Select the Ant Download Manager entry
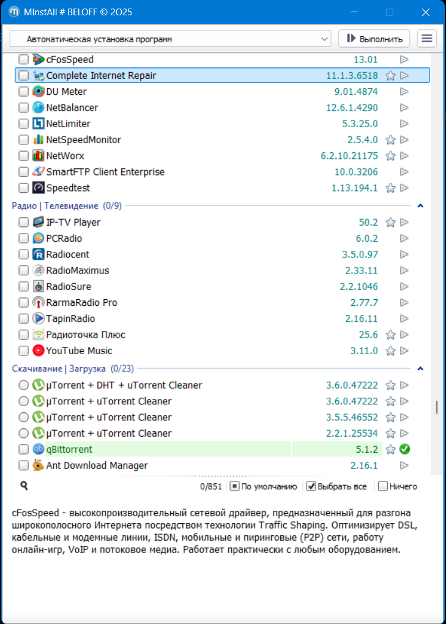 coord(97,466)
